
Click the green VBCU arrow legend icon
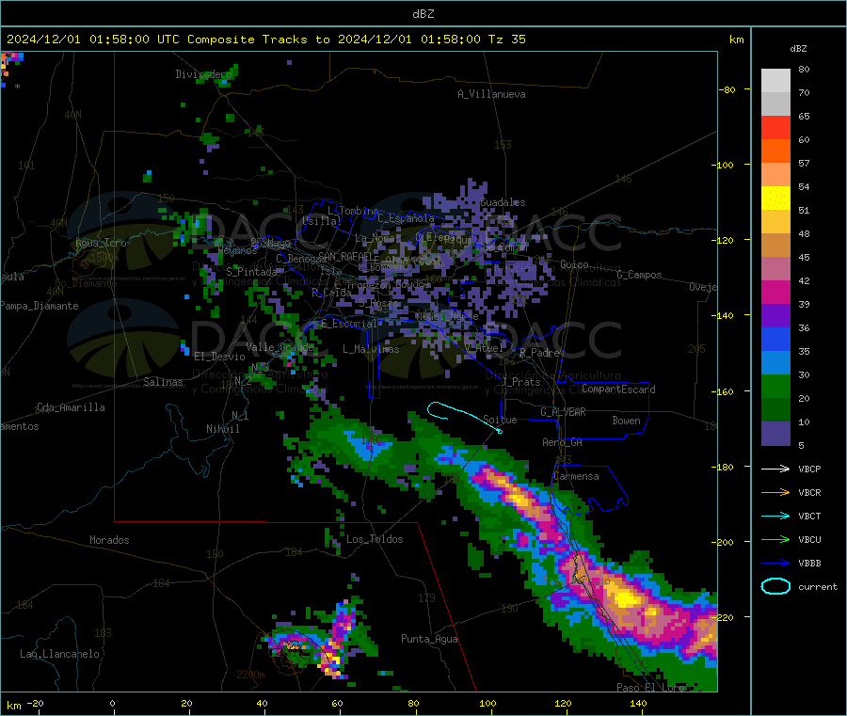pos(775,539)
